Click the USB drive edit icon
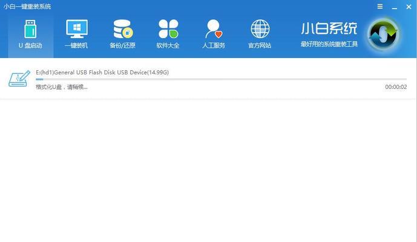Viewport: 417px width, 242px height. click(x=19, y=79)
